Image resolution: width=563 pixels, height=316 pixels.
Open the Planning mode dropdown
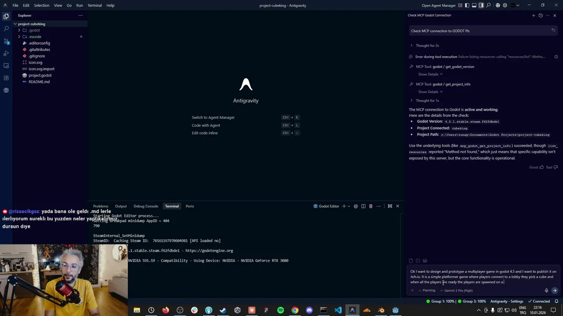tap(427, 291)
